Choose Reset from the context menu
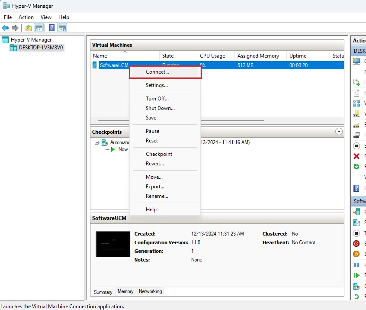The width and height of the screenshot is (366, 310). [165, 141]
